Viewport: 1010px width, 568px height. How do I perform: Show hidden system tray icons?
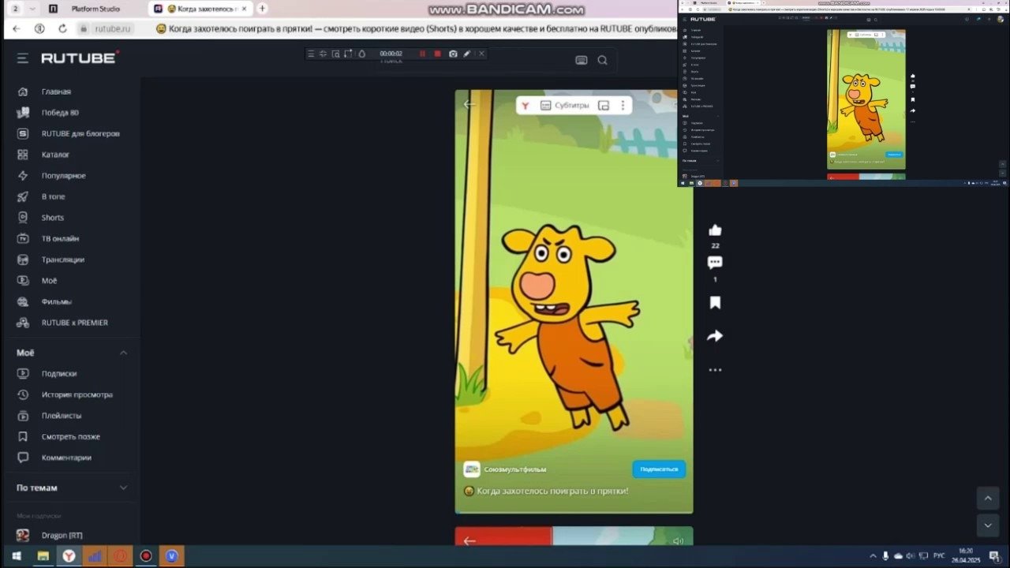[x=873, y=556]
